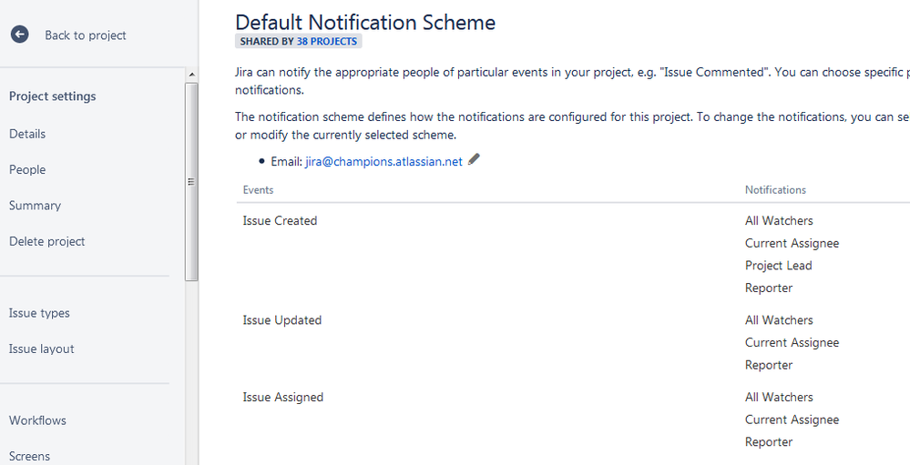Open the 38 PROJECTS shared link
Screen dimensions: 910x465
pyautogui.click(x=327, y=41)
